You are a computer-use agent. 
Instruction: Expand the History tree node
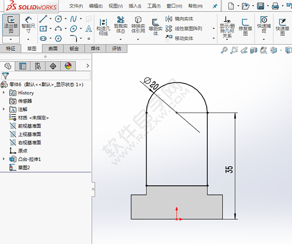(x=3, y=92)
